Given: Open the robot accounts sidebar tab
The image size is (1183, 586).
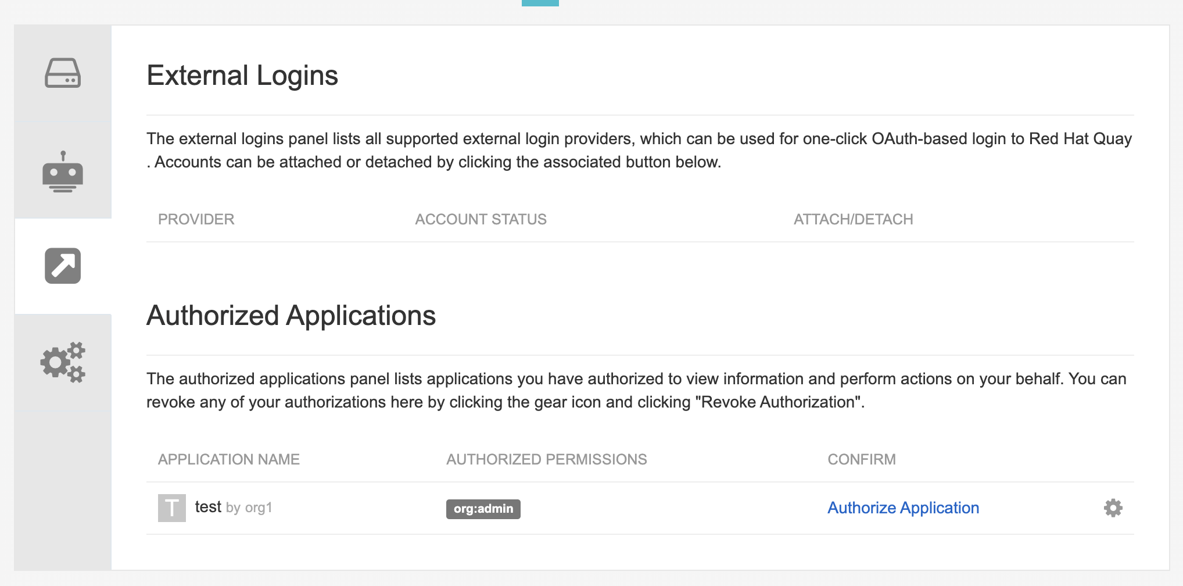Looking at the screenshot, I should (63, 171).
